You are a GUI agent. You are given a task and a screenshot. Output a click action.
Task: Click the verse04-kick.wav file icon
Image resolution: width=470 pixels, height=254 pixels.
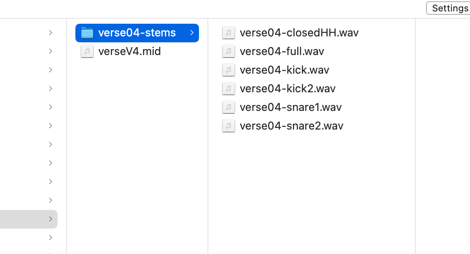pos(229,70)
